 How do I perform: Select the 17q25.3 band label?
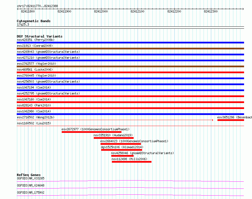tap(23, 24)
